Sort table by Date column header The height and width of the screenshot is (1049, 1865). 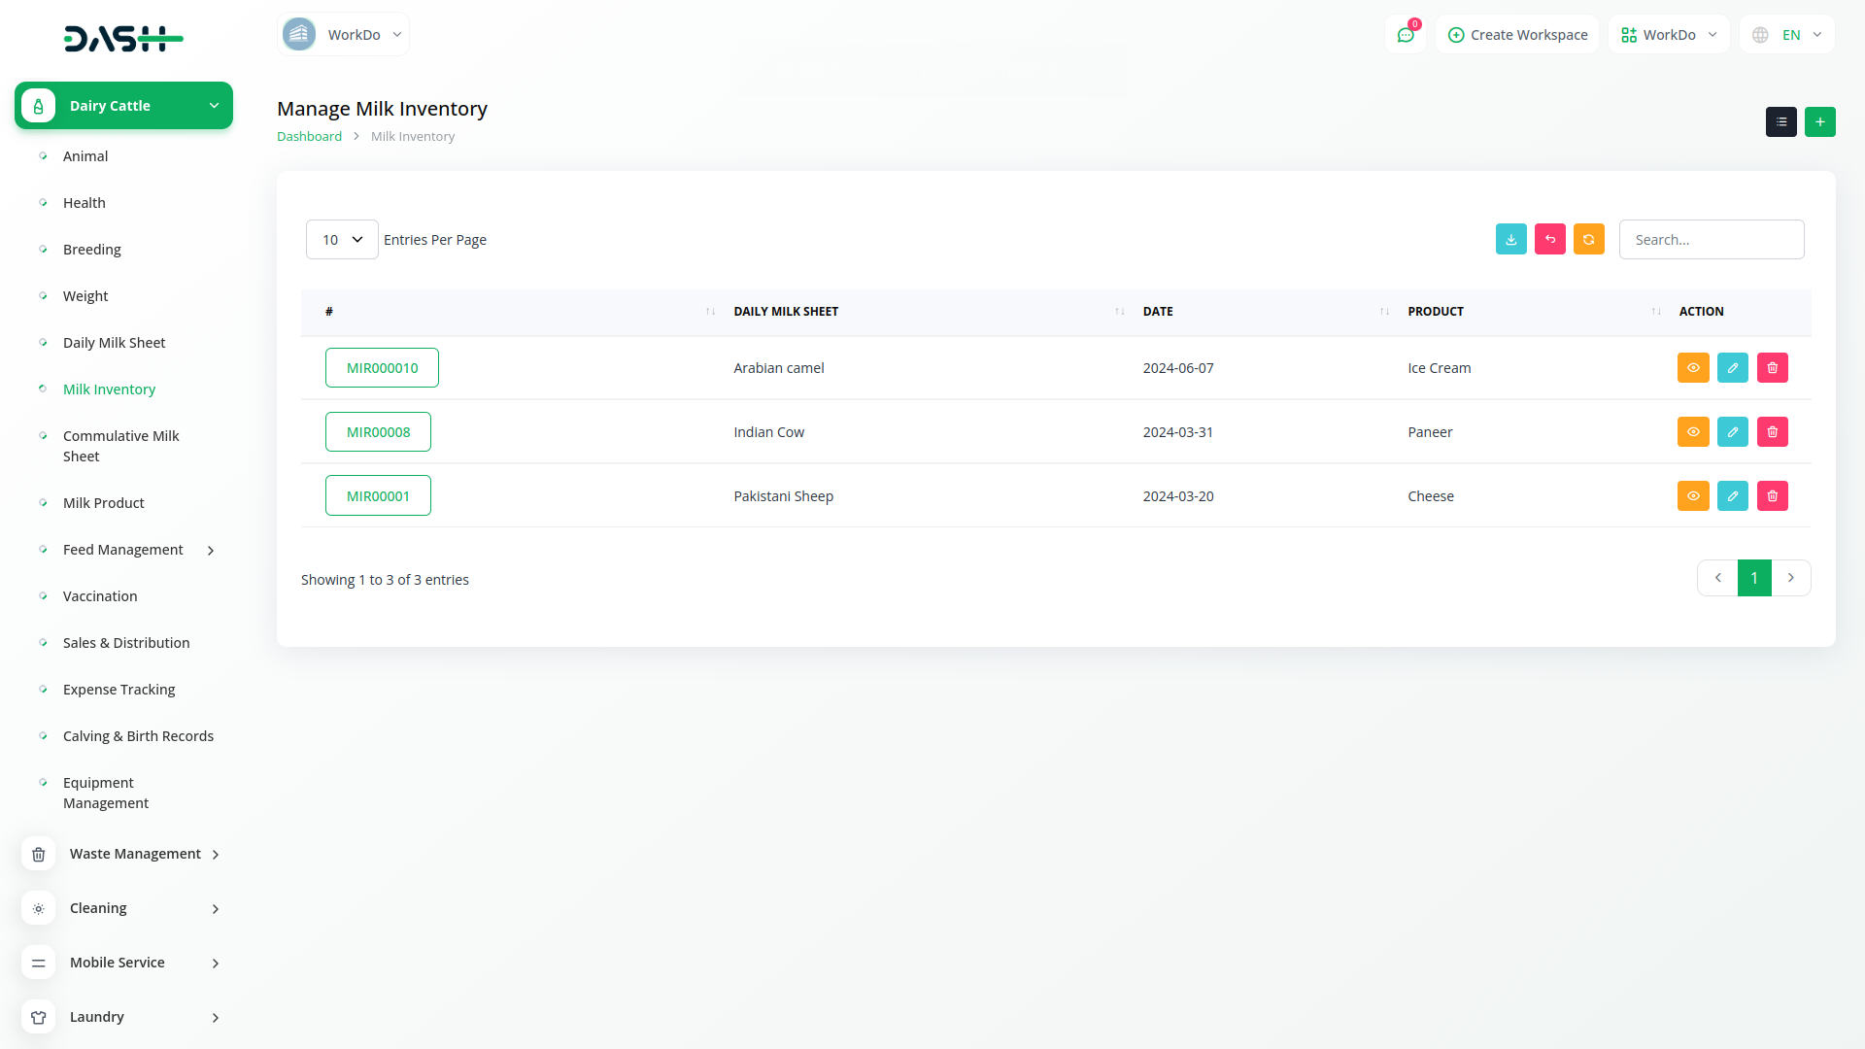1158,312
